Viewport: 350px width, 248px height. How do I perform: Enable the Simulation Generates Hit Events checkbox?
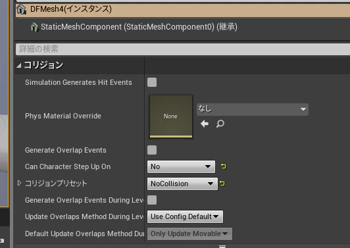(x=152, y=82)
